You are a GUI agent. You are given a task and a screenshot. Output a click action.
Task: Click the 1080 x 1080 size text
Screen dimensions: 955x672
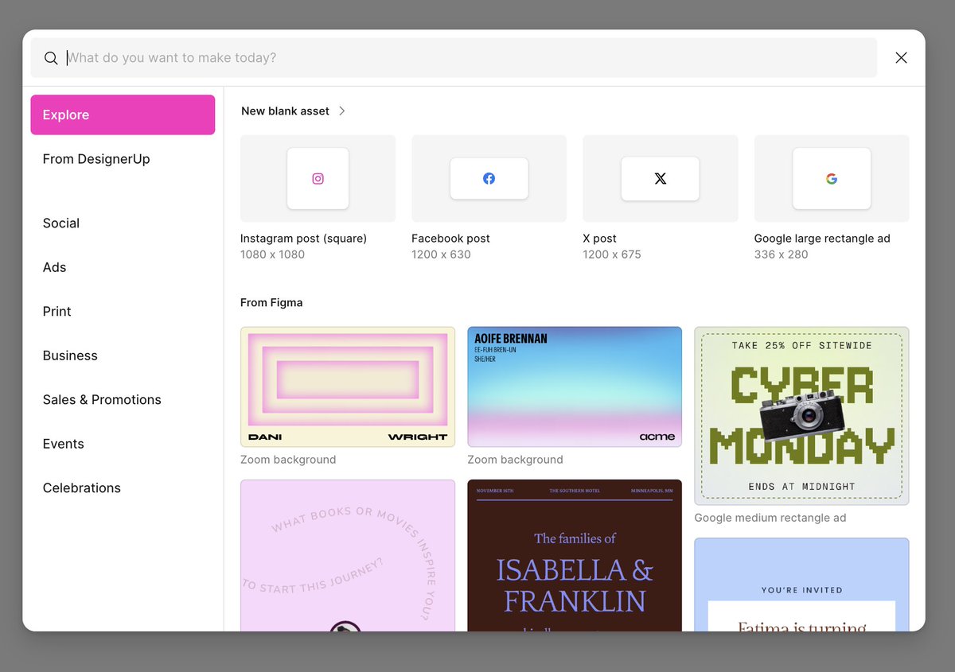pyautogui.click(x=272, y=254)
